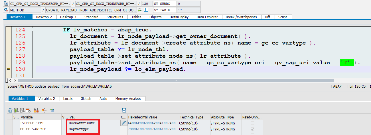Image resolution: width=371 pixels, height=135 pixels.
Task: Click the third icon in the variables toolbar
Action: [x=22, y=110]
